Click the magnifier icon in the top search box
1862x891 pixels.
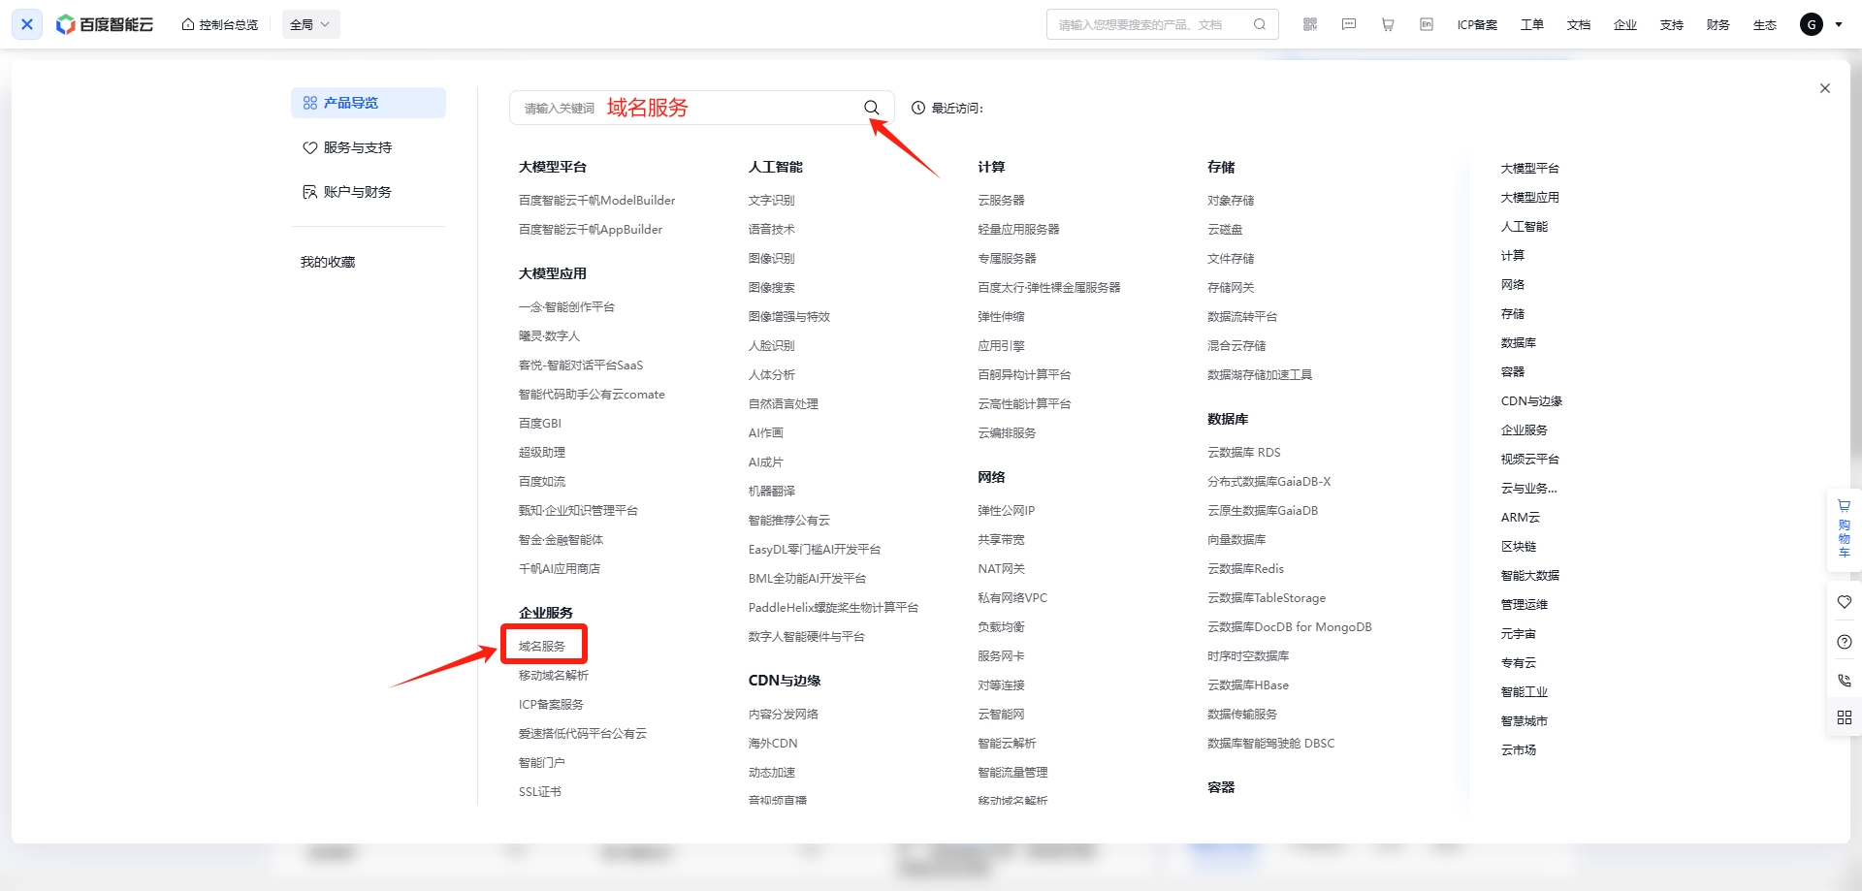click(1260, 25)
